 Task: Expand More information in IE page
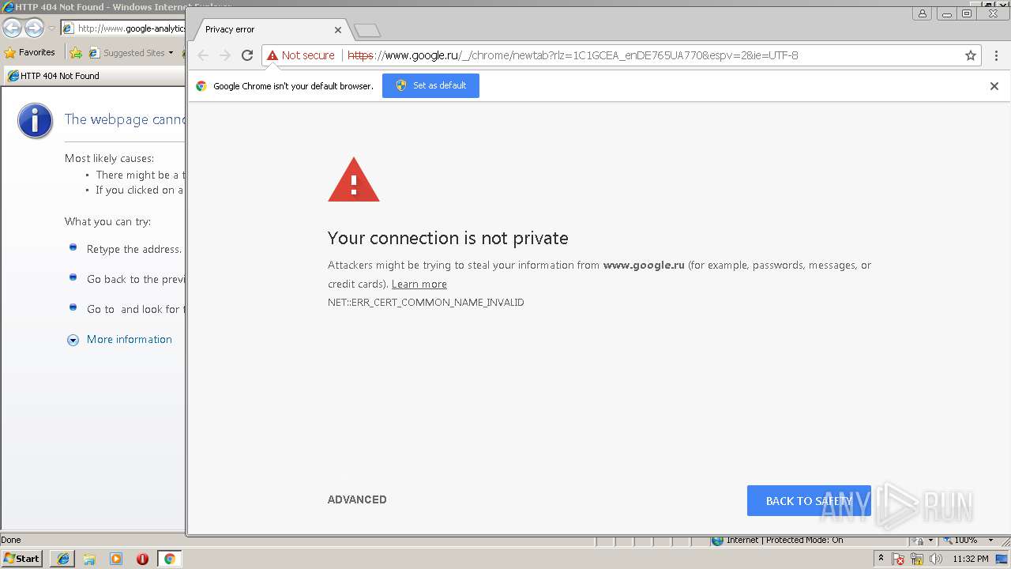[73, 340]
